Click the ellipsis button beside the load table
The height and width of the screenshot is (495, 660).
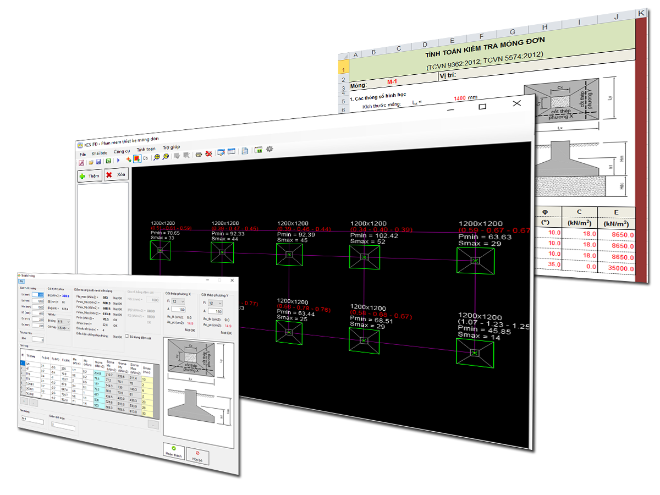tap(153, 425)
